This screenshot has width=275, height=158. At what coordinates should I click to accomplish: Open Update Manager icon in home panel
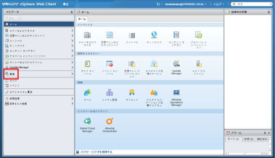coord(176,64)
